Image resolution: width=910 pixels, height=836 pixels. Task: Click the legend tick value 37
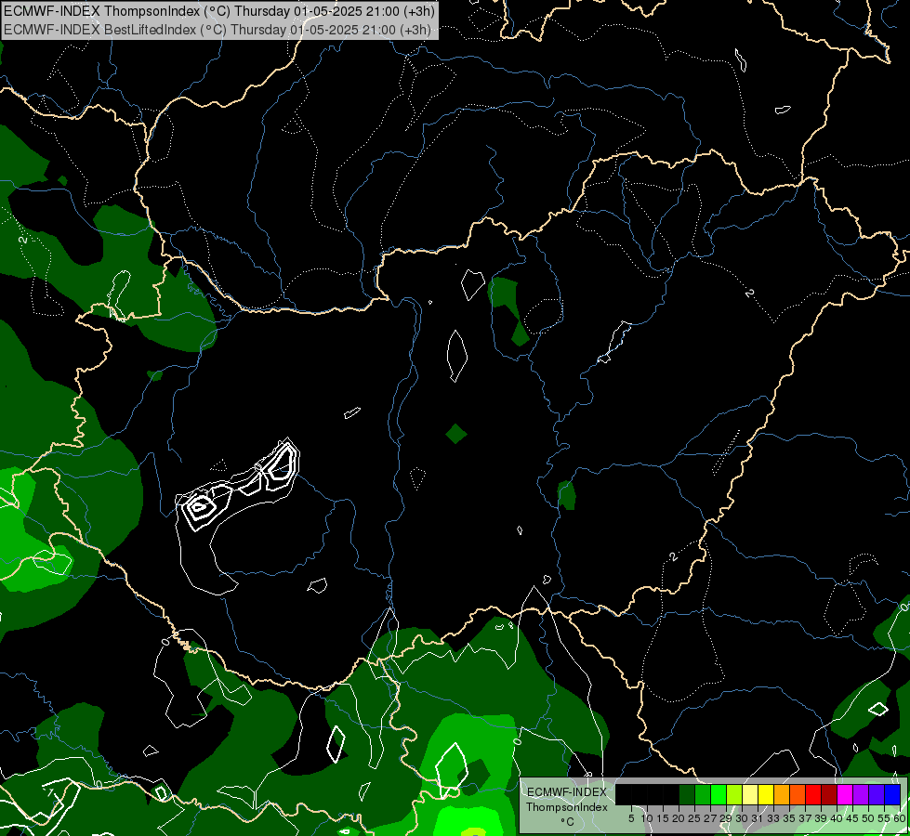click(x=806, y=818)
